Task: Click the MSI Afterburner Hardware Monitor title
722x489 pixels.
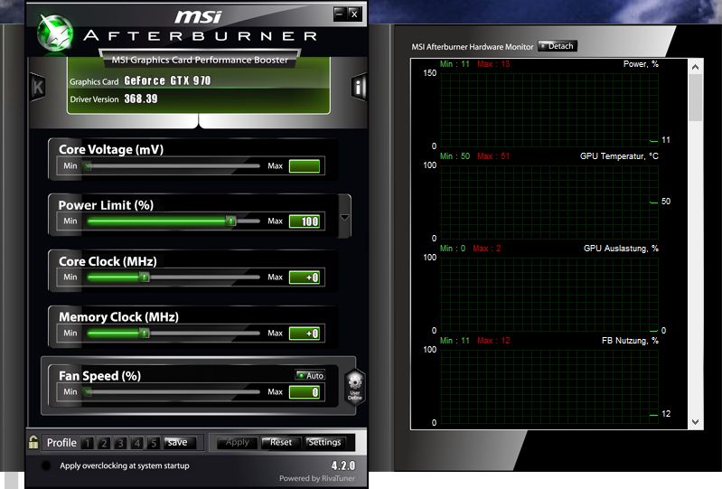Action: (x=473, y=47)
